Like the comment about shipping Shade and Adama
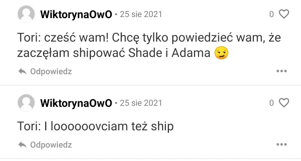301x161 pixels. coord(284,14)
